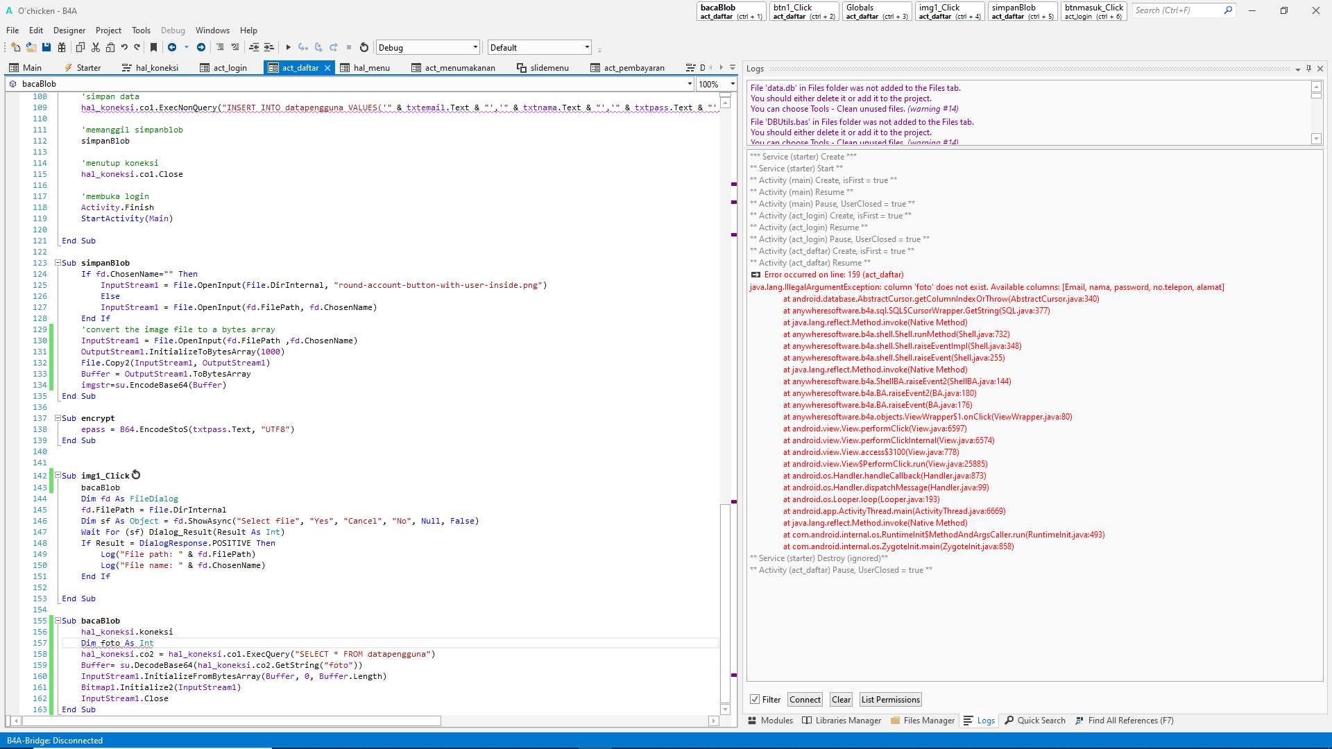Toggle bookmark icon in toolbar
The image size is (1332, 749).
point(153,48)
